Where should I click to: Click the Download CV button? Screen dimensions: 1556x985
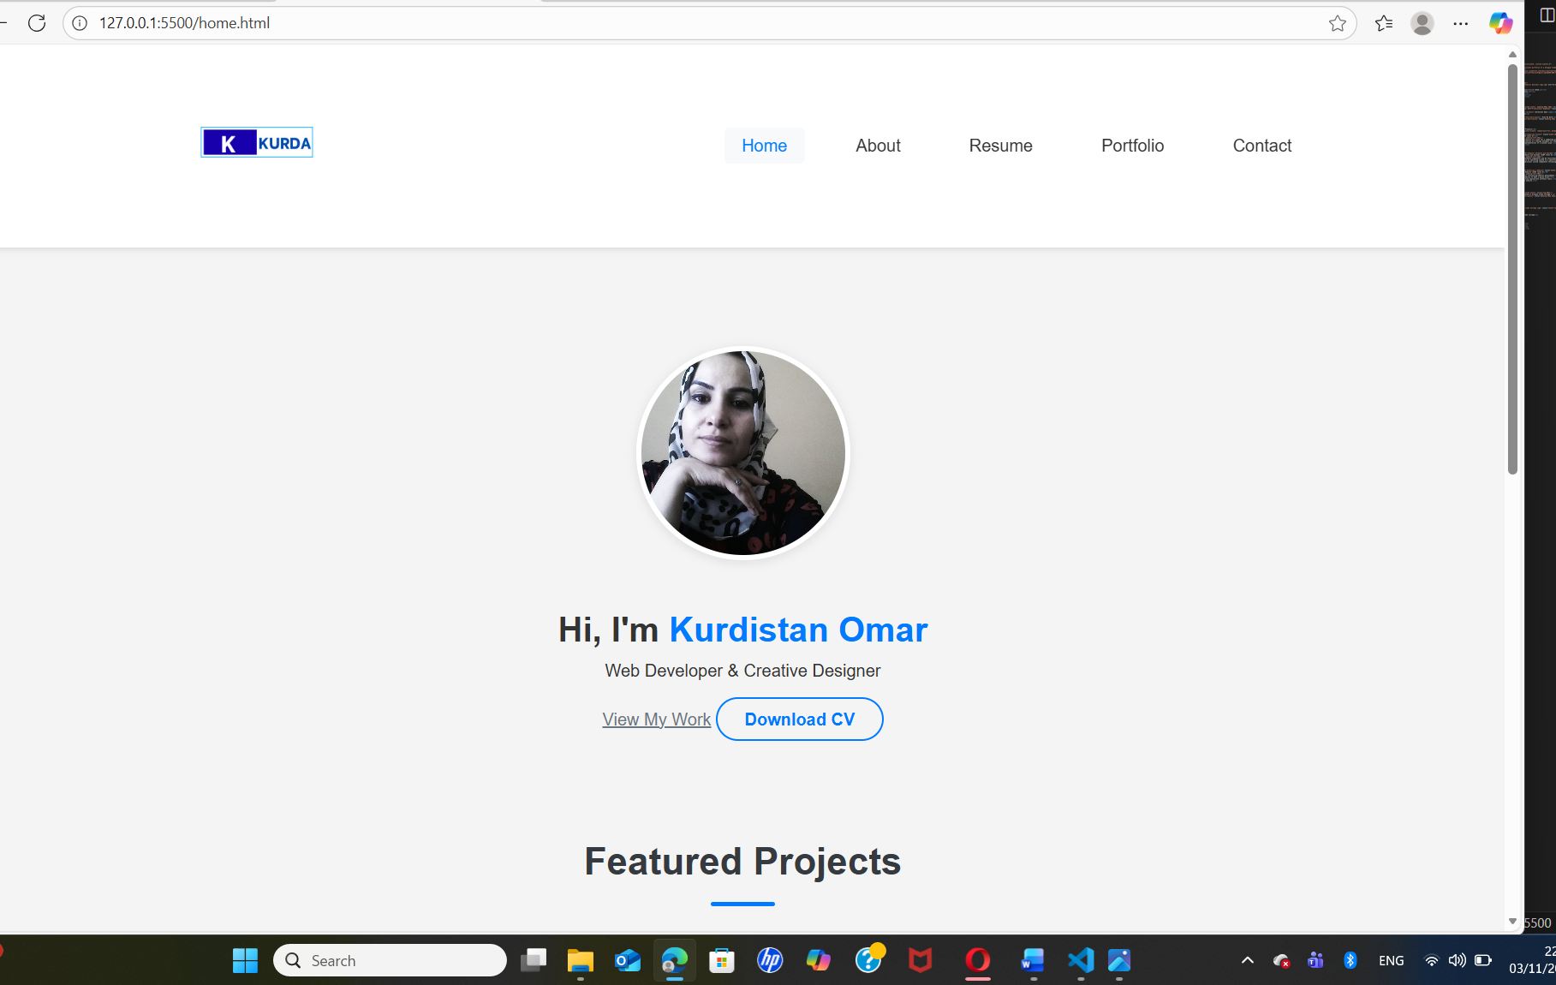pos(799,719)
